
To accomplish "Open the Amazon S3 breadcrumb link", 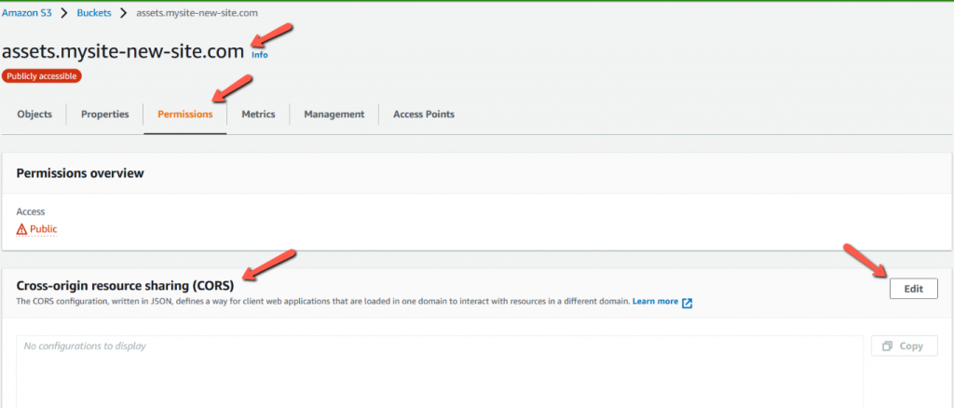I will (27, 13).
